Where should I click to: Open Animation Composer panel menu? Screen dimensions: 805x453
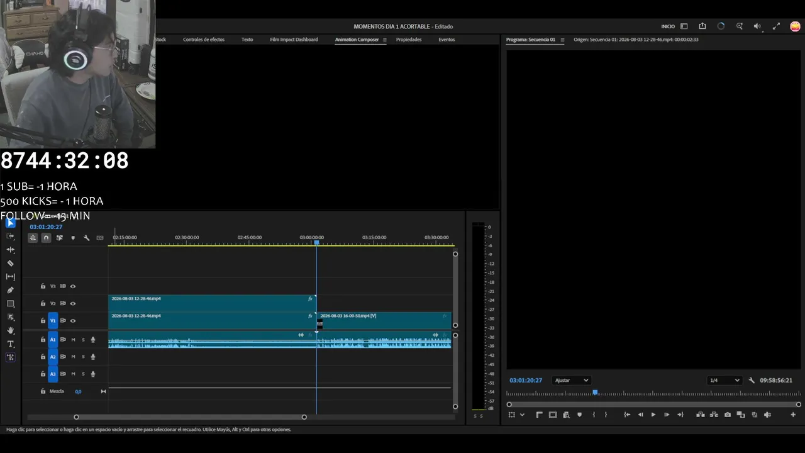click(385, 40)
